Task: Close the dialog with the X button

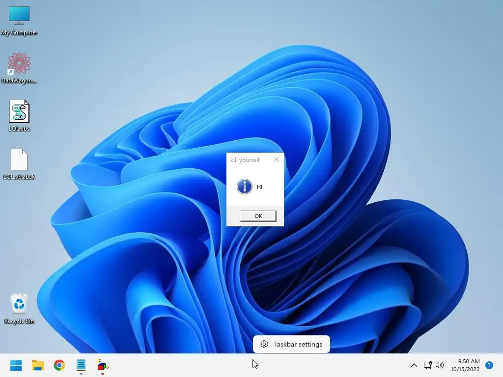Action: 277,160
